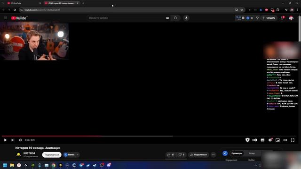The height and width of the screenshot is (169, 301).
Task: Open Yandex Browser from the taskbar
Action: pyautogui.click(x=19, y=165)
